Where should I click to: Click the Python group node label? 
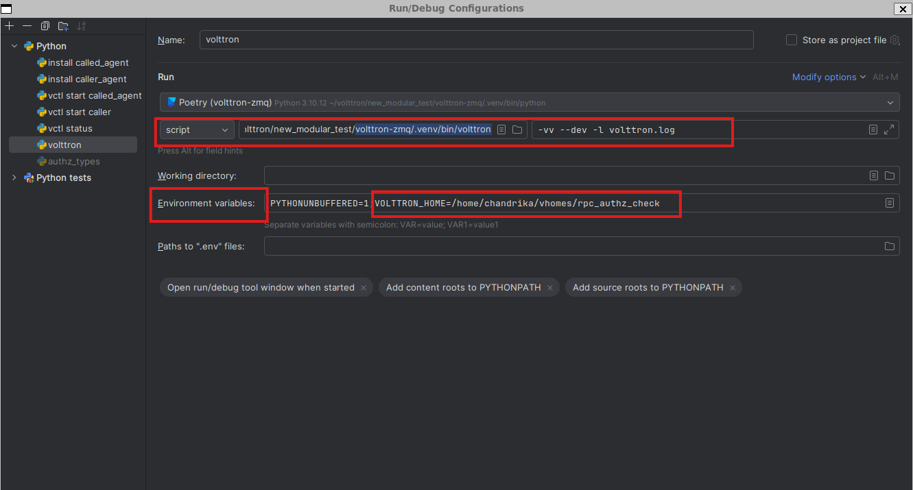[51, 46]
